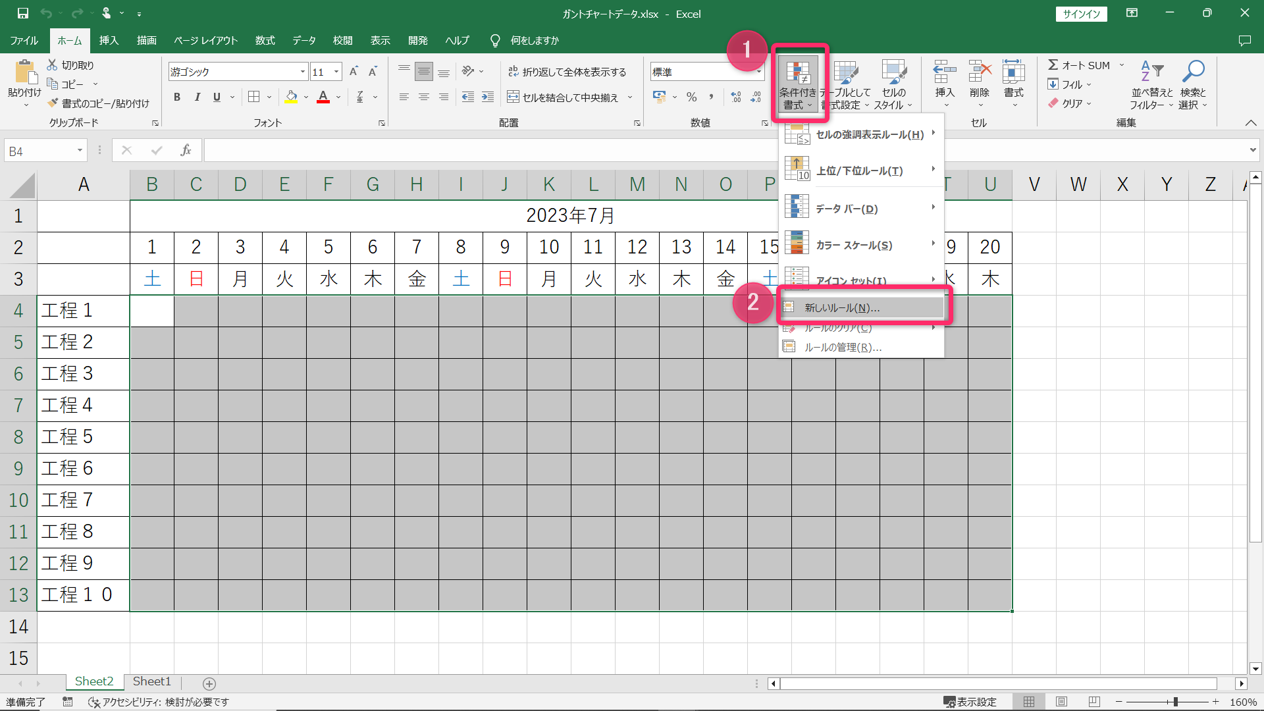The image size is (1264, 711).
Task: Click the Format Painter (書式のコピー) icon
Action: tap(53, 103)
